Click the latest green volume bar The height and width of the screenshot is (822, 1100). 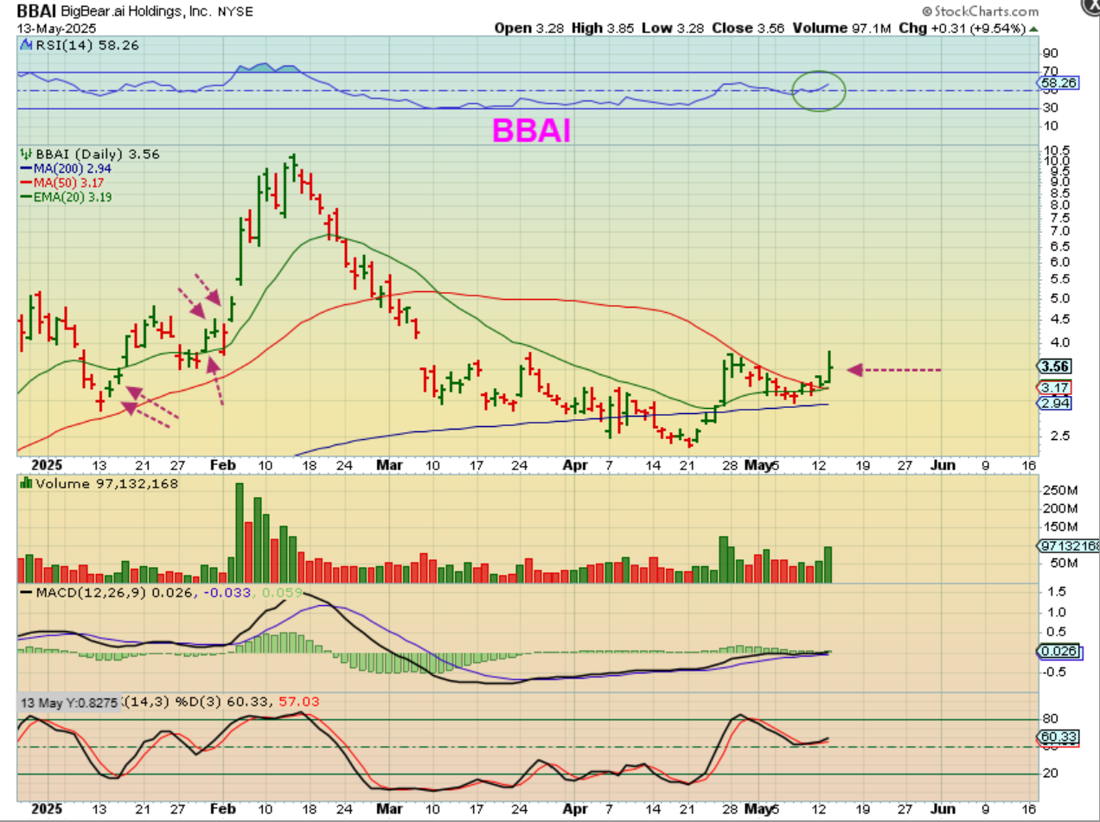(x=828, y=565)
